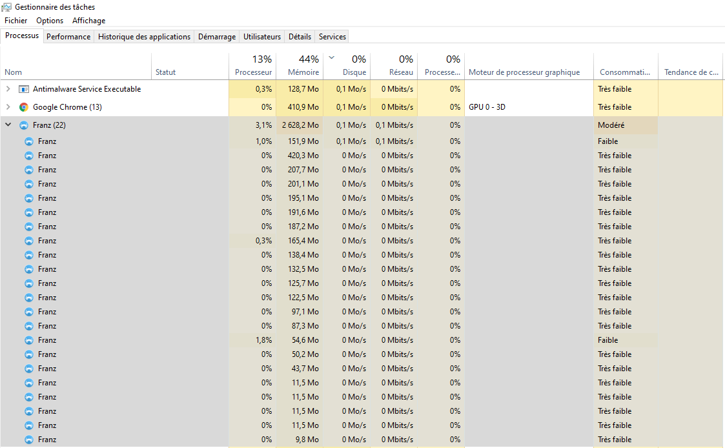Image resolution: width=725 pixels, height=448 pixels.
Task: Switch to the Démarrage tab
Action: [217, 37]
